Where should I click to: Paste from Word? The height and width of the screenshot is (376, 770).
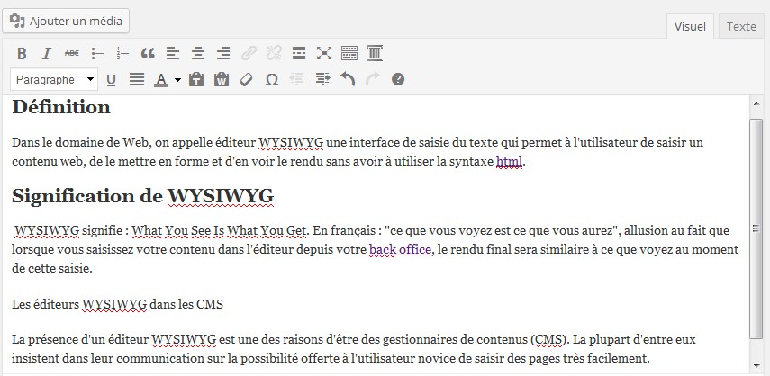222,79
